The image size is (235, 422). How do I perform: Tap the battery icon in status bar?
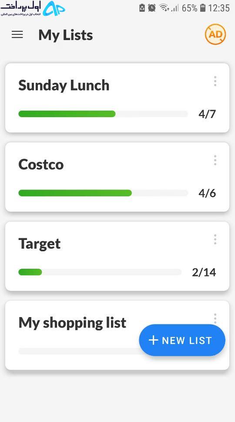203,8
